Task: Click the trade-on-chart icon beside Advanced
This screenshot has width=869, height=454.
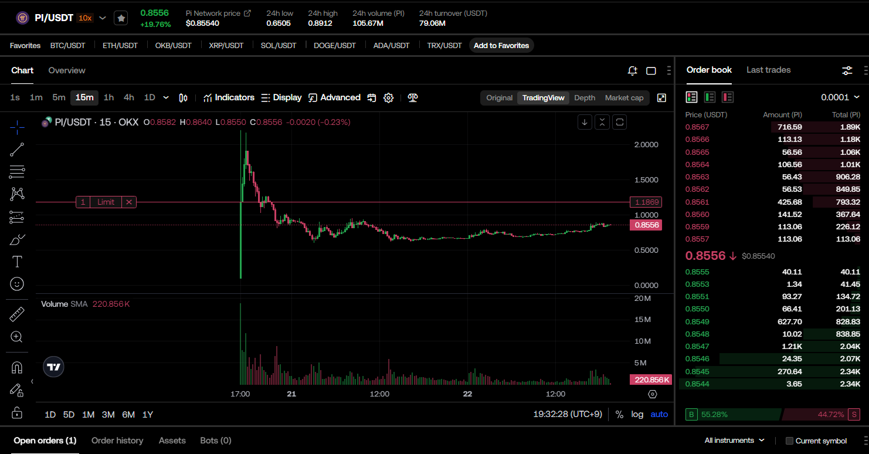Action: tap(371, 98)
